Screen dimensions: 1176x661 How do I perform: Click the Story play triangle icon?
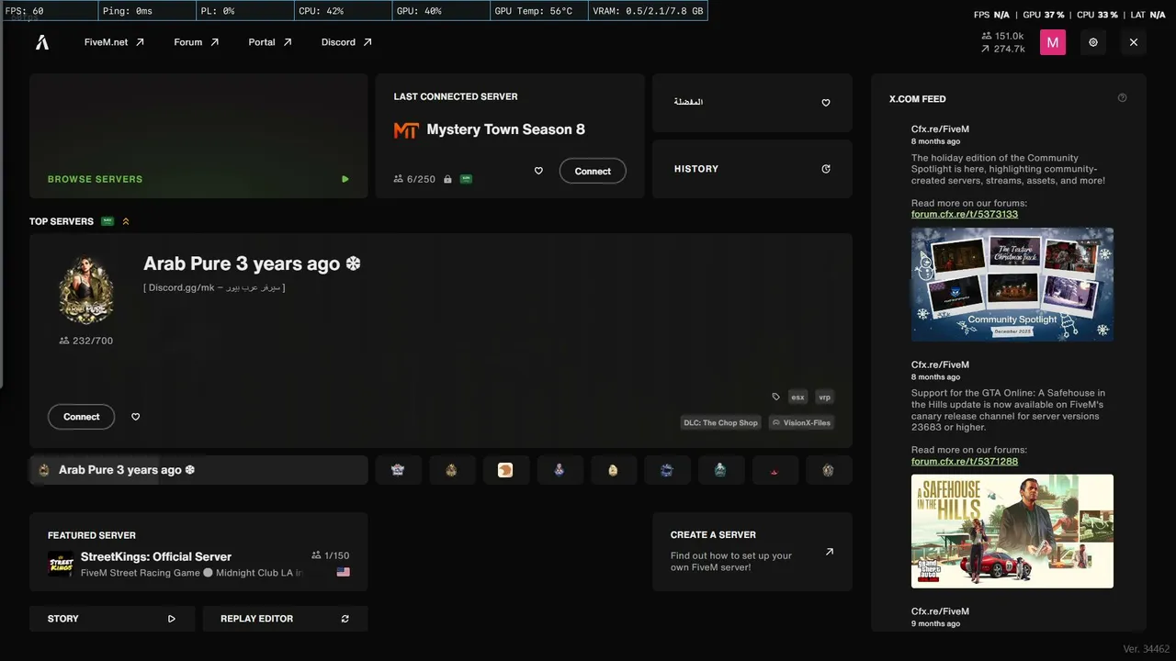point(172,619)
